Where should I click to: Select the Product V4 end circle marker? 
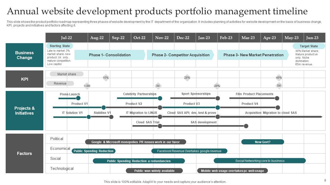pos(278,107)
